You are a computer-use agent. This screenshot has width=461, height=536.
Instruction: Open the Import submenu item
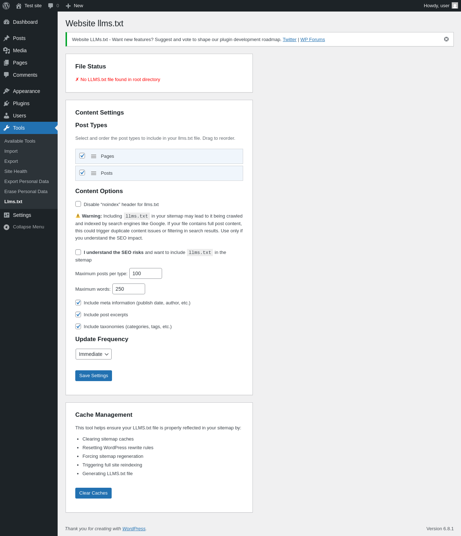tap(11, 151)
